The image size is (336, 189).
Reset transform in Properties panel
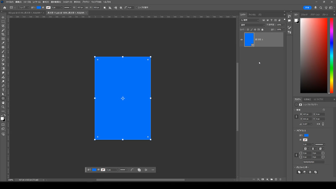point(324,110)
